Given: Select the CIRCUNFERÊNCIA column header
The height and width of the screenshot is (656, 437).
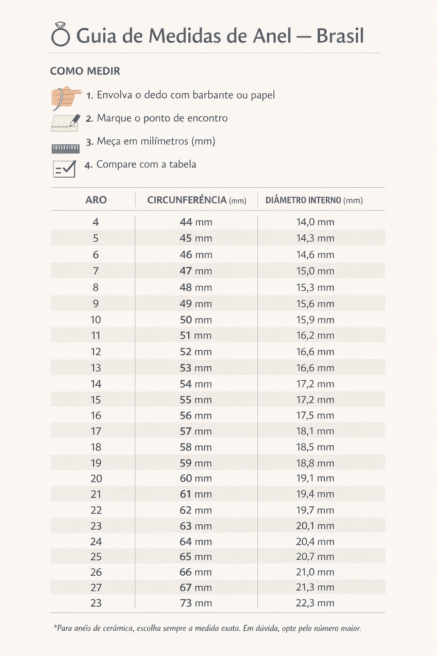Looking at the screenshot, I should pos(197,200).
